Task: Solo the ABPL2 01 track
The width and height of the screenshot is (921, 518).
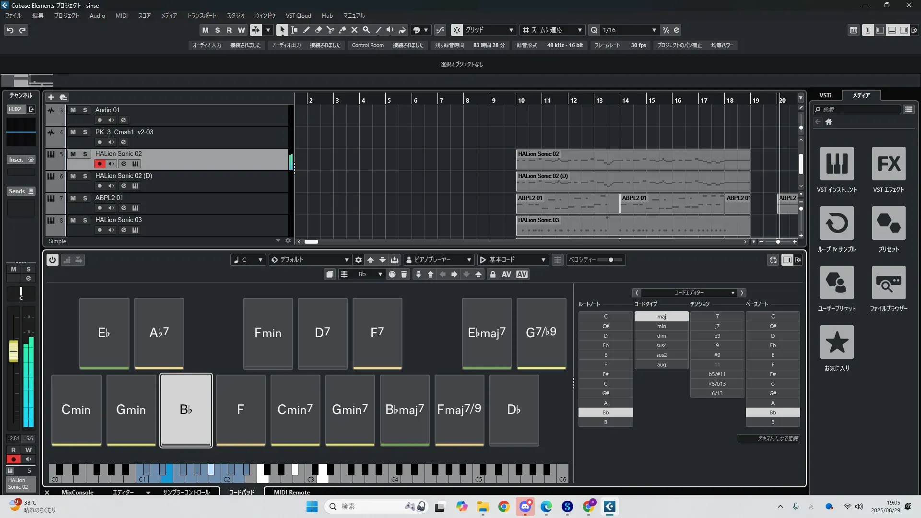Action: pos(85,198)
